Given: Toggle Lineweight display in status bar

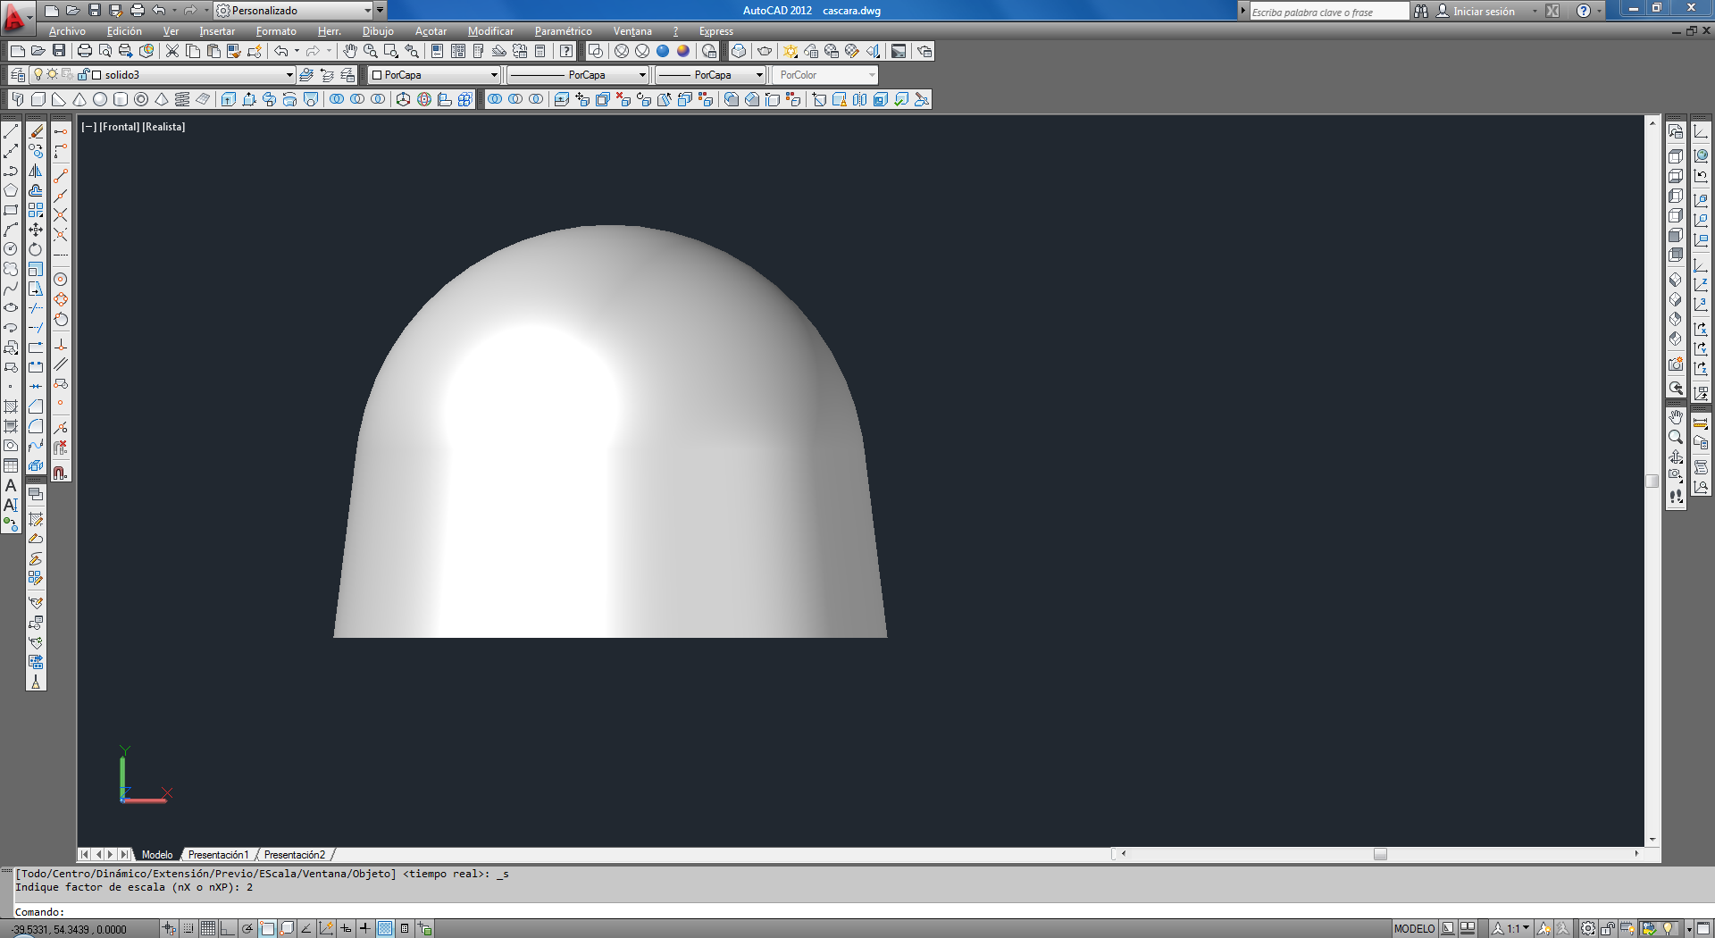Looking at the screenshot, I should 365,929.
